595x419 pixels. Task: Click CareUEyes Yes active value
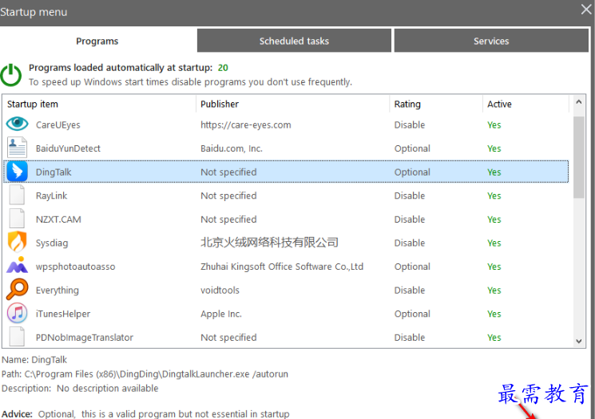[x=494, y=125]
